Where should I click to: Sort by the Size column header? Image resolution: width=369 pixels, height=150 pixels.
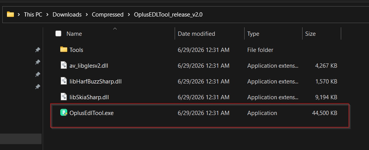[x=310, y=34]
